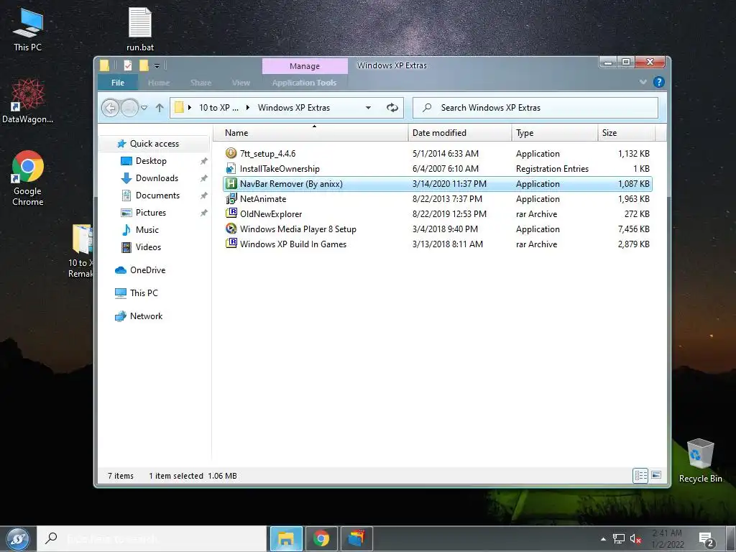Open Desktop in Quick access

pos(151,161)
